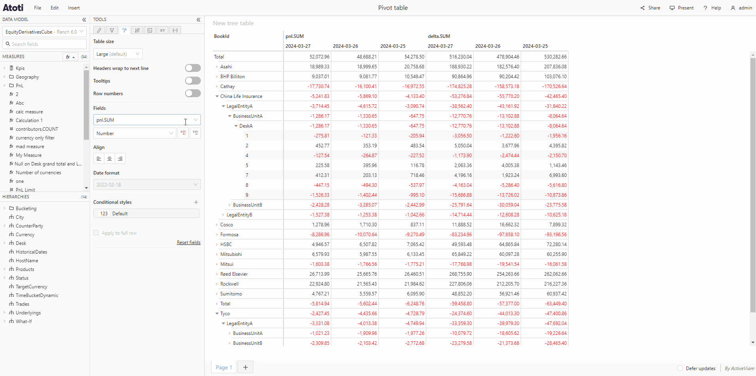Viewport: 756px width, 376px height.
Task: Switch to the Page 1 tab
Action: click(x=224, y=367)
